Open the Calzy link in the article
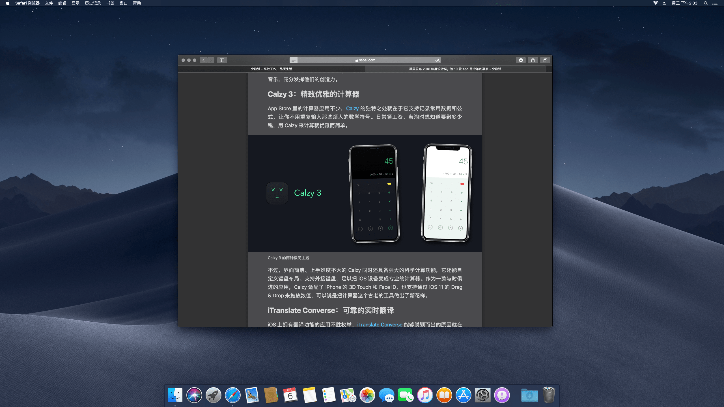This screenshot has width=724, height=407. tap(352, 109)
